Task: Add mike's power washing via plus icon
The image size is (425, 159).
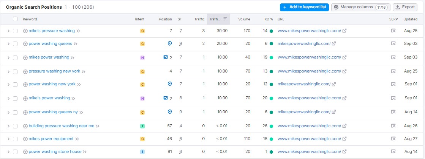Action: tap(25, 98)
